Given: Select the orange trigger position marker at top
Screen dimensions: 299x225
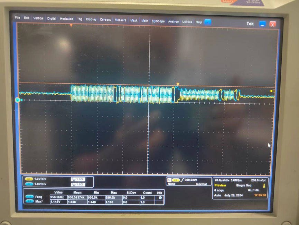Looking at the screenshot, I should tap(71, 25).
